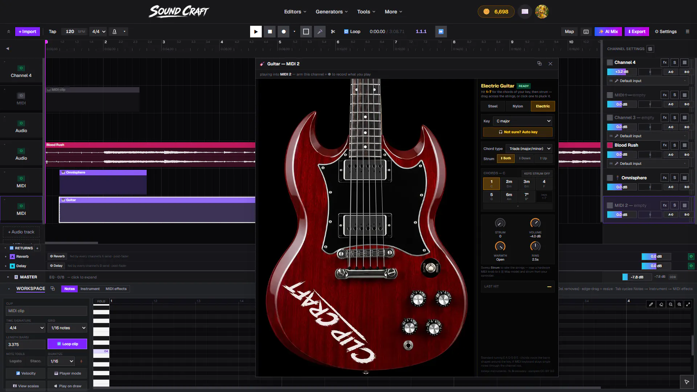The width and height of the screenshot is (697, 392).
Task: Open the Quantize 1/16 dropdown
Action: (x=62, y=361)
